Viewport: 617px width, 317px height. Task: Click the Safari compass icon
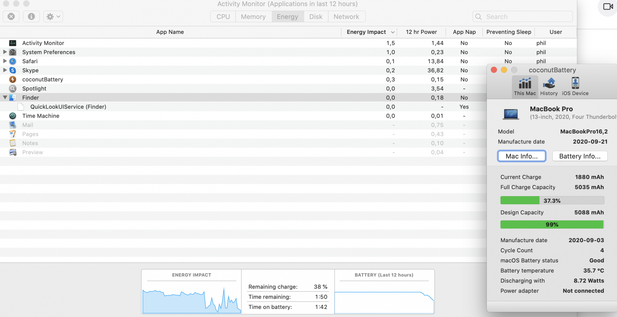[13, 61]
